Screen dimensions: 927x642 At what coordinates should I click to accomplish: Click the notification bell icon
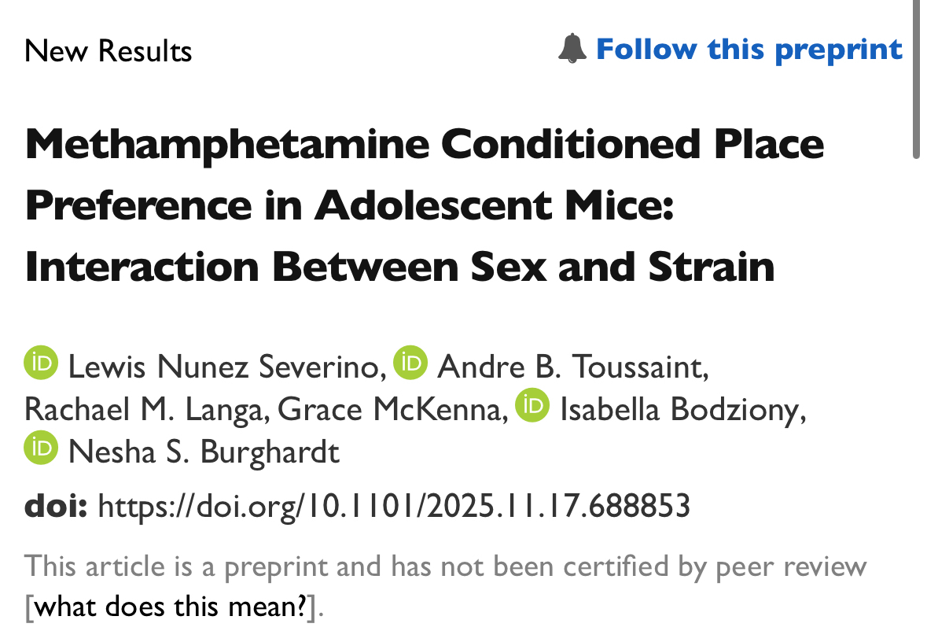pos(572,49)
